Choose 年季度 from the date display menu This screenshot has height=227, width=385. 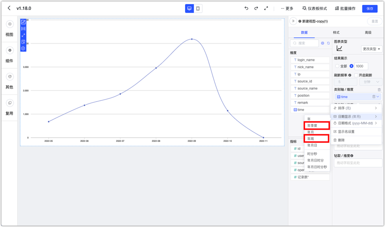pos(317,125)
